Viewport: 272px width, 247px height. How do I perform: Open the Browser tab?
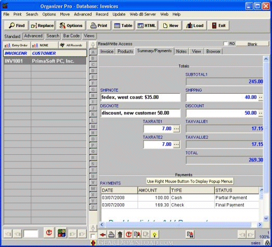[213, 52]
